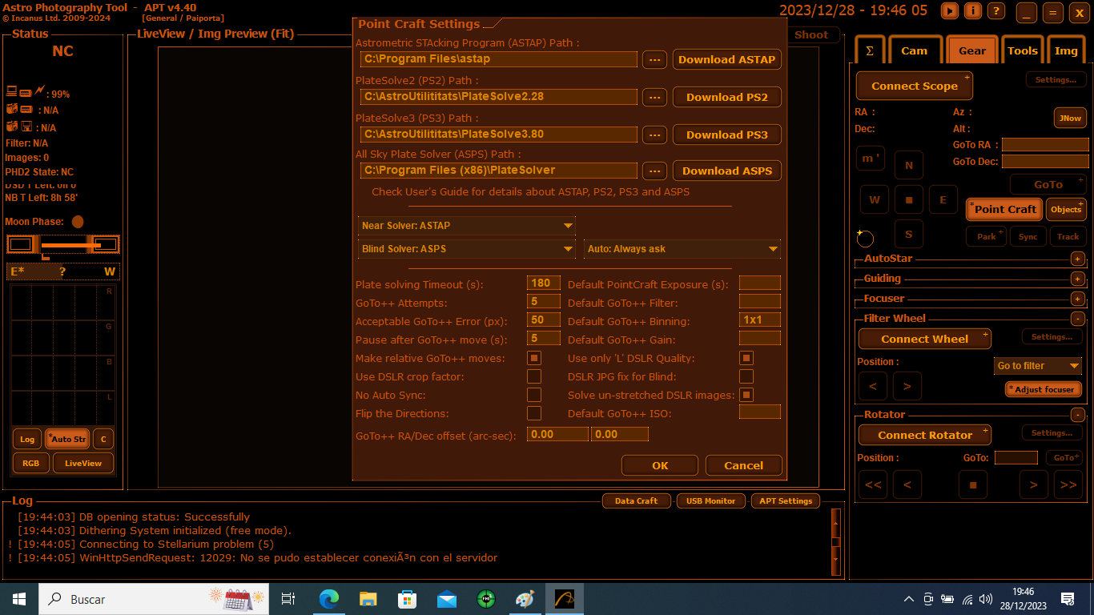This screenshot has height=615, width=1094.
Task: Switch to the Tools tab
Action: click(x=1023, y=50)
